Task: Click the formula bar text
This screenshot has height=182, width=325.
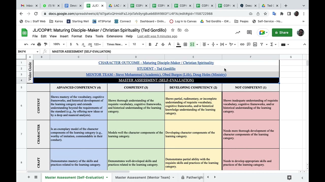Action: 82,52
